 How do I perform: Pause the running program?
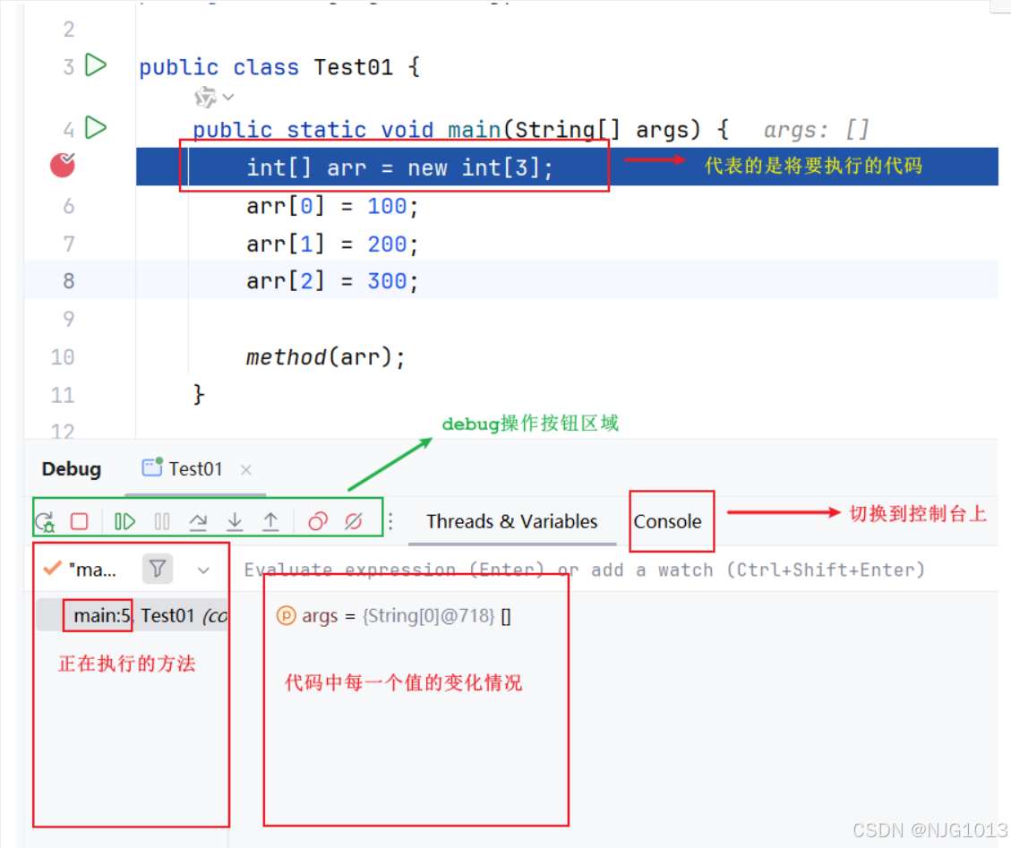click(161, 521)
